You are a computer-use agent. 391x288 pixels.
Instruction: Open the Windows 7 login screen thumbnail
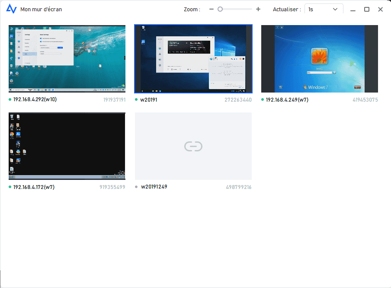click(320, 59)
